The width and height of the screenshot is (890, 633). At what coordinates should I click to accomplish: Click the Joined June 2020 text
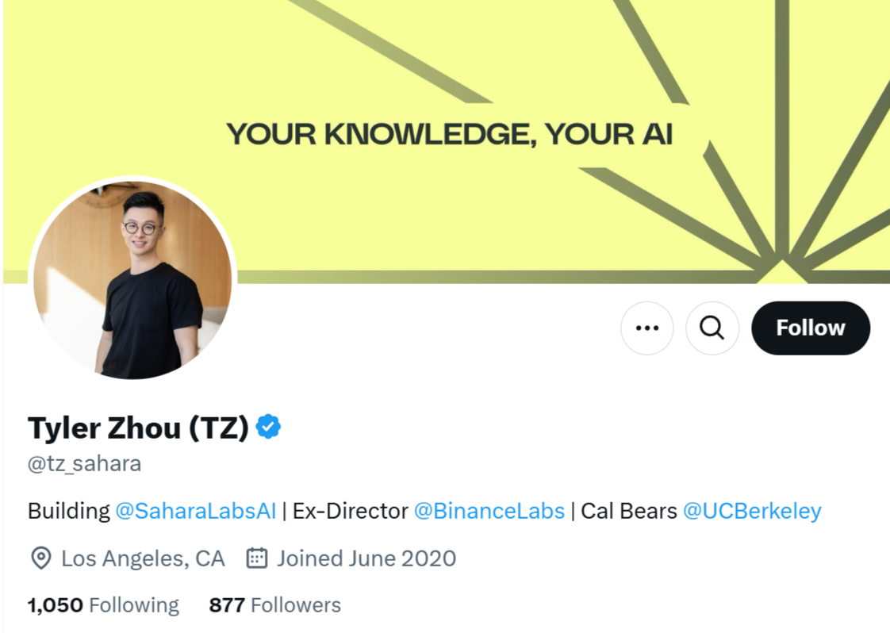click(x=366, y=558)
